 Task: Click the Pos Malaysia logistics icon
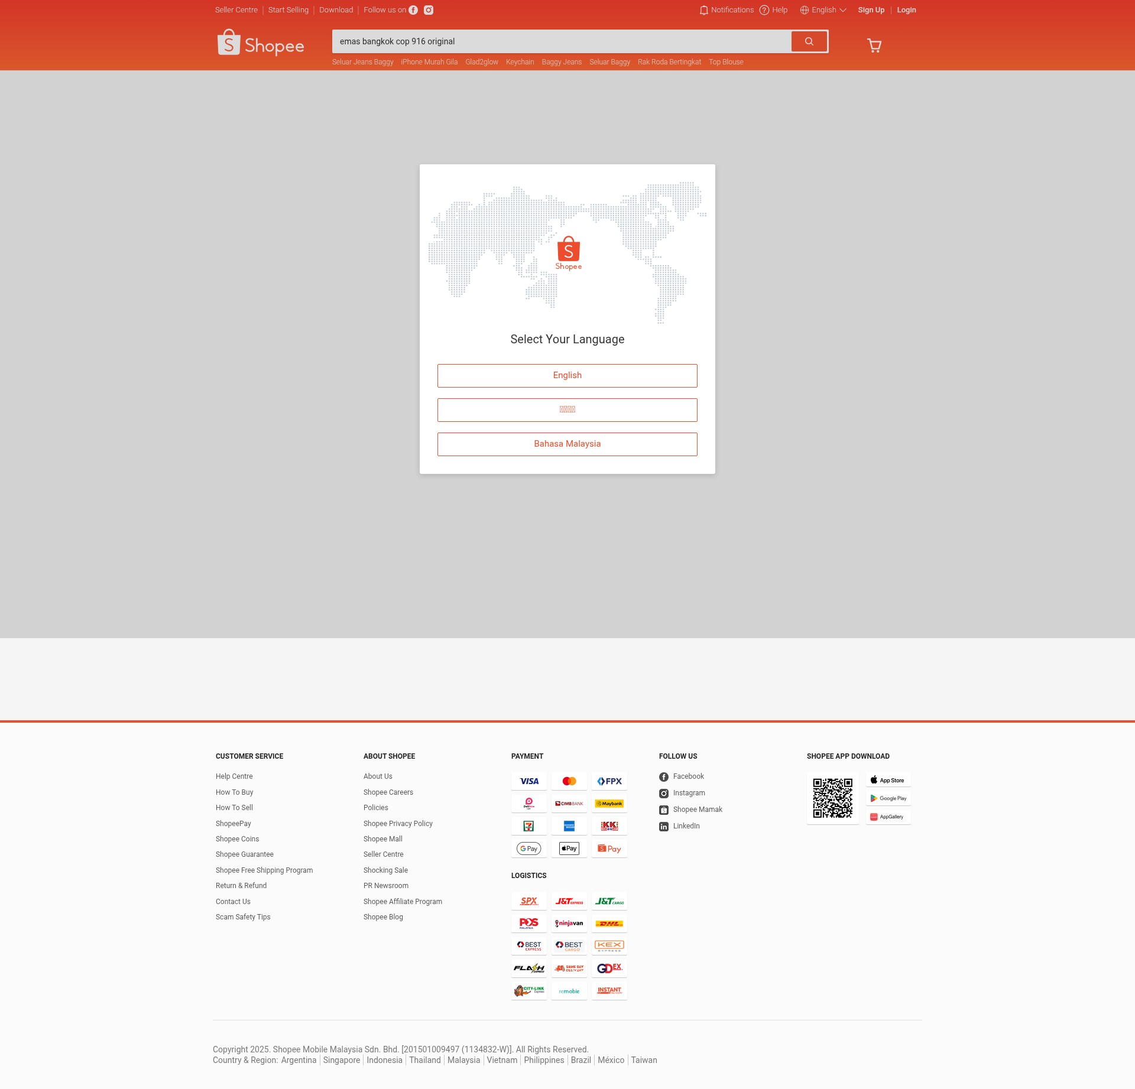coord(529,924)
